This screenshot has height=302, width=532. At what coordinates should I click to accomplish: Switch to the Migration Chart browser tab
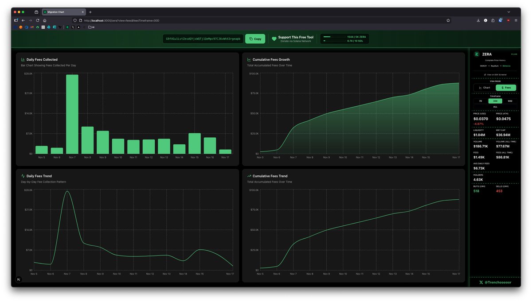point(62,12)
